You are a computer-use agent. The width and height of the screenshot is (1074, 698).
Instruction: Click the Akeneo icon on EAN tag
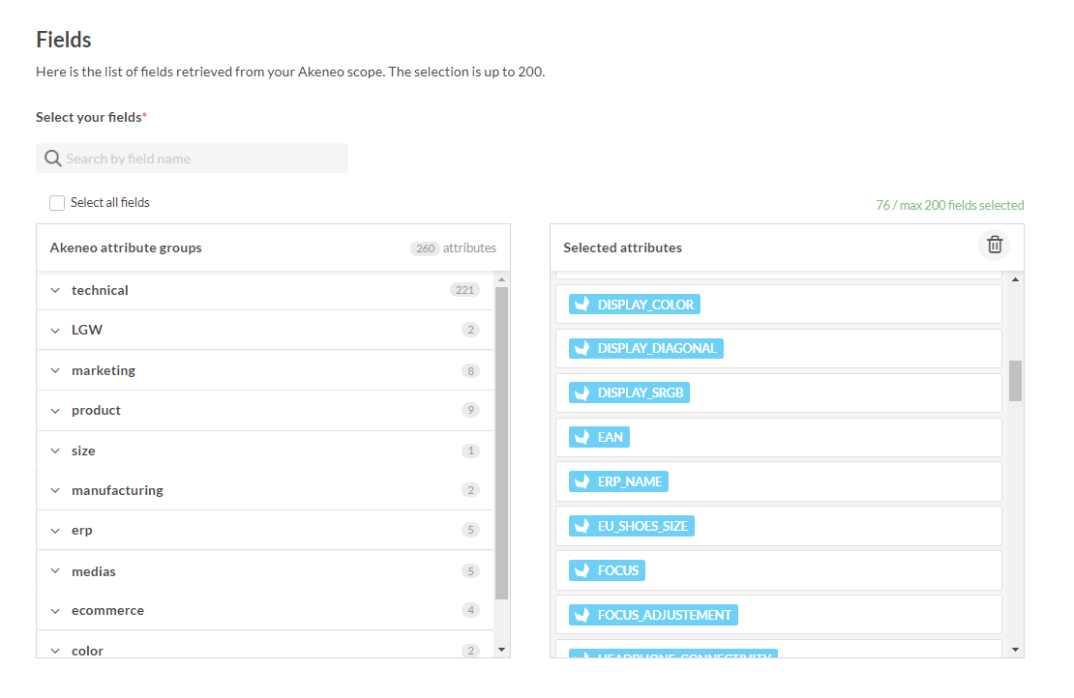[582, 437]
